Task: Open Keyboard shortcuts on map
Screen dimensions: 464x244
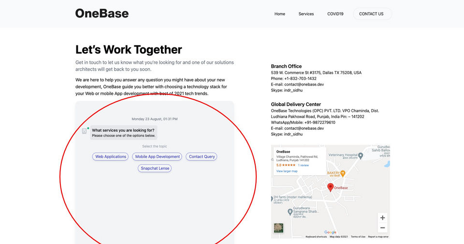Action: [x=316, y=237]
